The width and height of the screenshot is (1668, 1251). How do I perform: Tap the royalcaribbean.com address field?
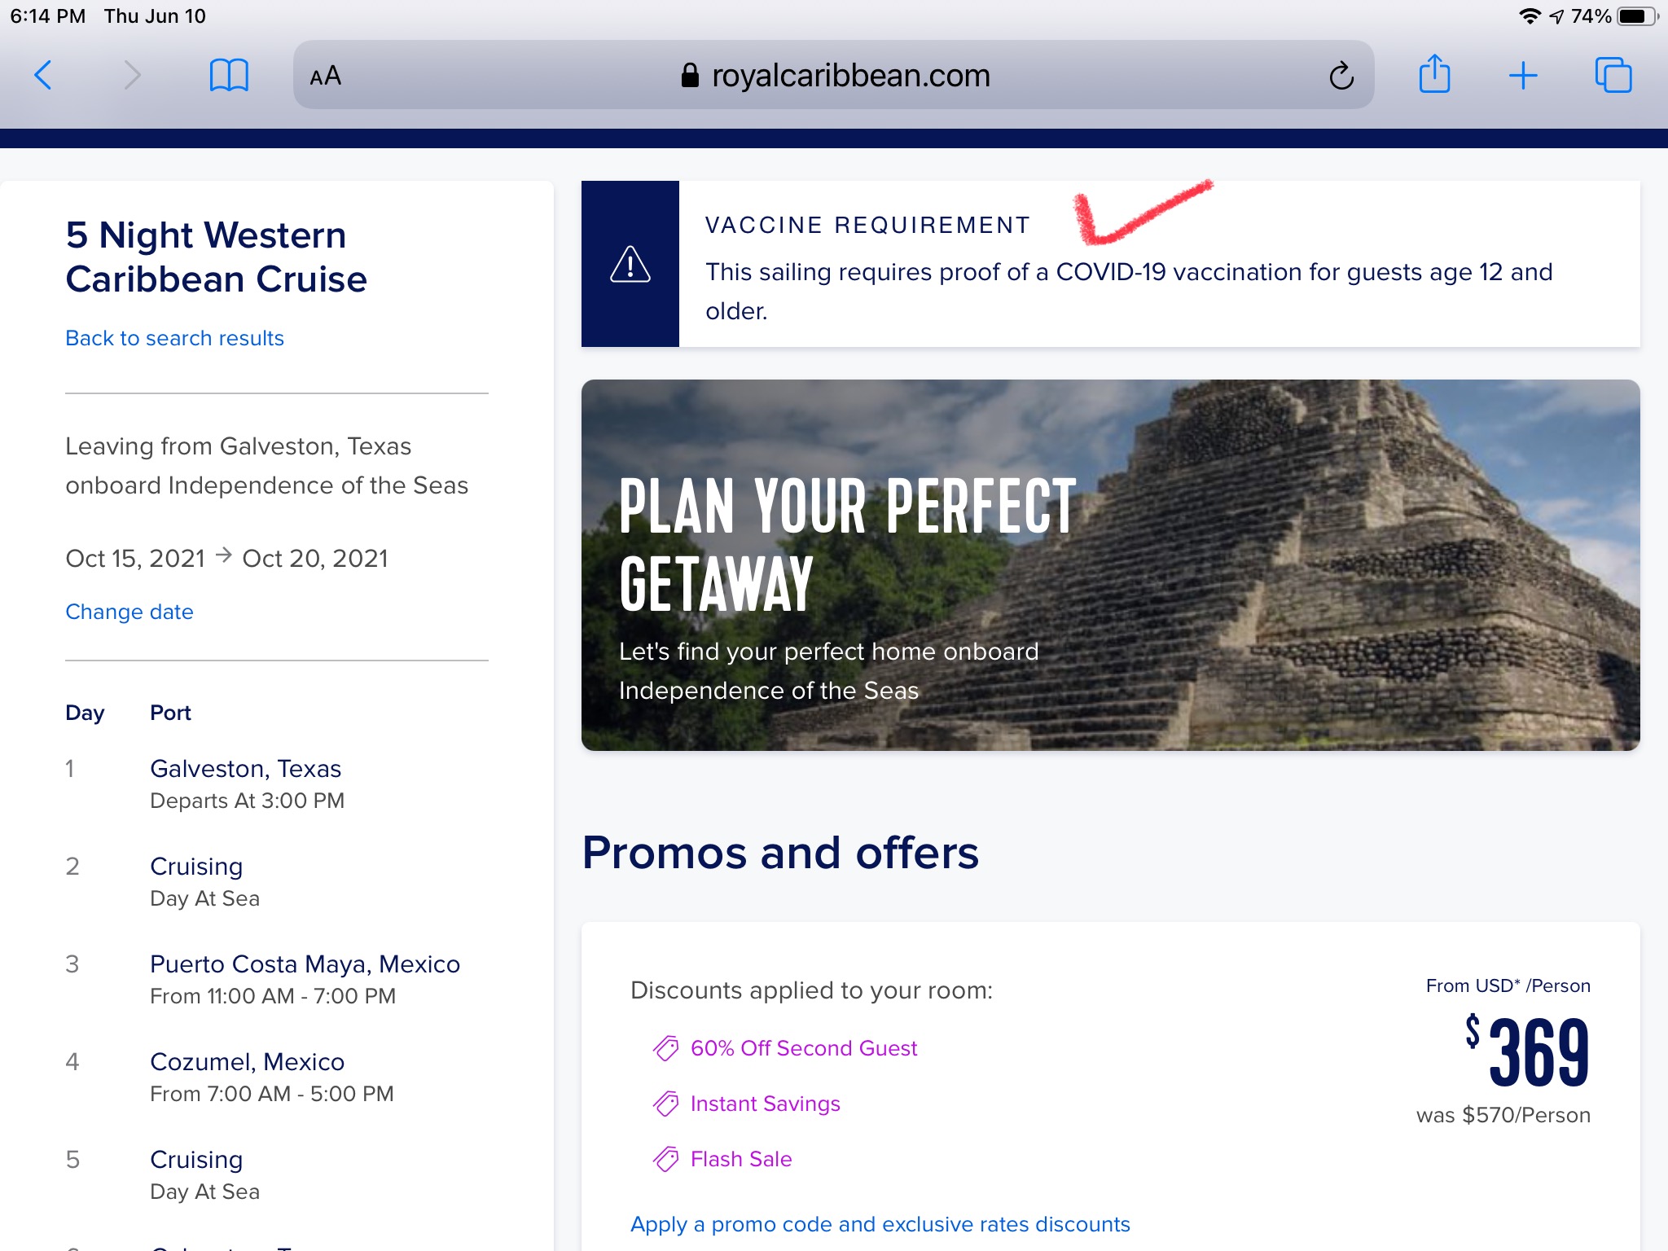[x=834, y=75]
